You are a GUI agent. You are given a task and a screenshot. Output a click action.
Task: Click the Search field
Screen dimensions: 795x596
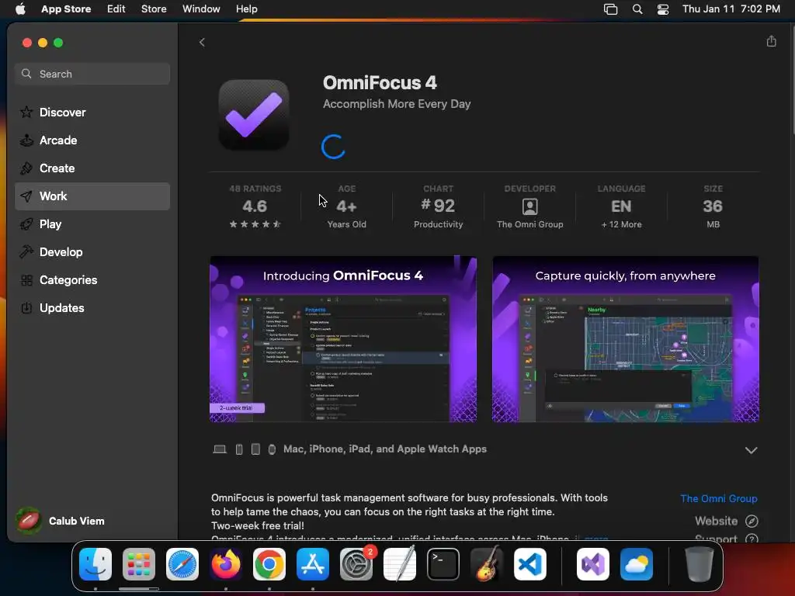(92, 74)
